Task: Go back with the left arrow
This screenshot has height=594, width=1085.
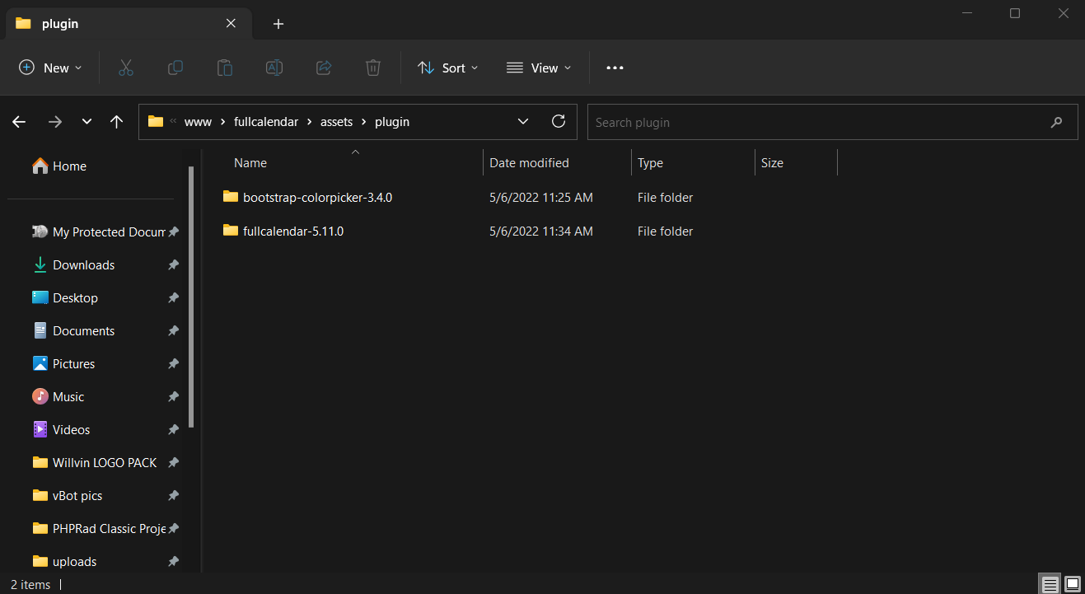Action: tap(19, 122)
